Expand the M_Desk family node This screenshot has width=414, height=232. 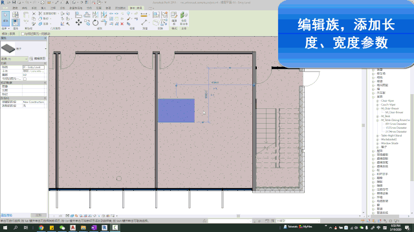tap(378, 116)
